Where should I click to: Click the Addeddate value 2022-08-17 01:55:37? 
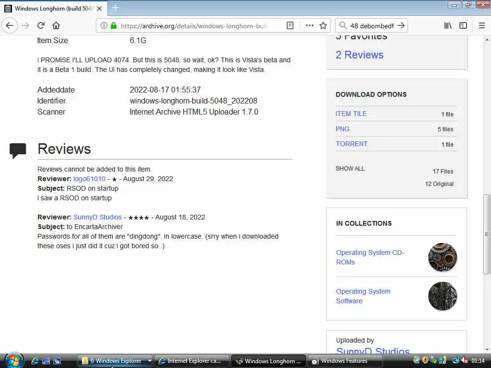165,90
